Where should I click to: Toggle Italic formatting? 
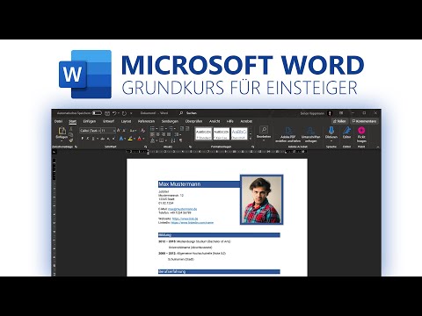pos(88,139)
